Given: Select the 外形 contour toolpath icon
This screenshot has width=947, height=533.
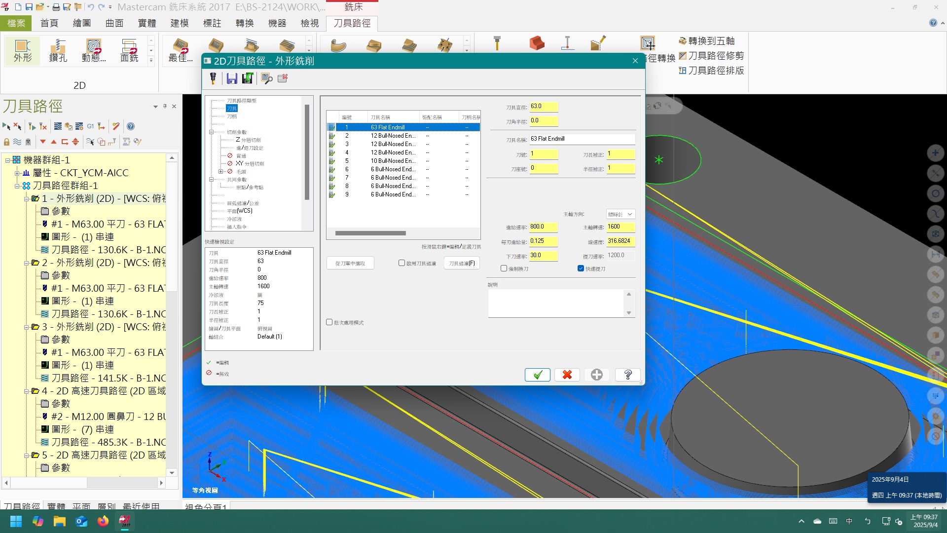Looking at the screenshot, I should point(23,50).
